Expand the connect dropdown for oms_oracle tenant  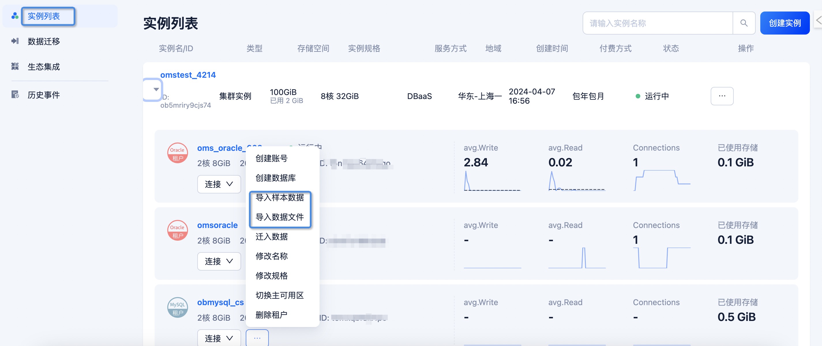219,184
